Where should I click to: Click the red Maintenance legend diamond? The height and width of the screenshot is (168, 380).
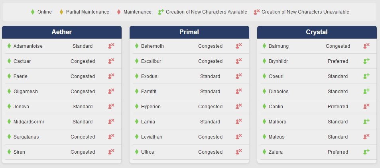pos(119,12)
